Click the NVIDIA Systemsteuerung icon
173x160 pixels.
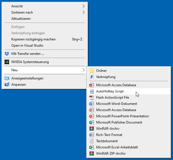click(x=7, y=62)
